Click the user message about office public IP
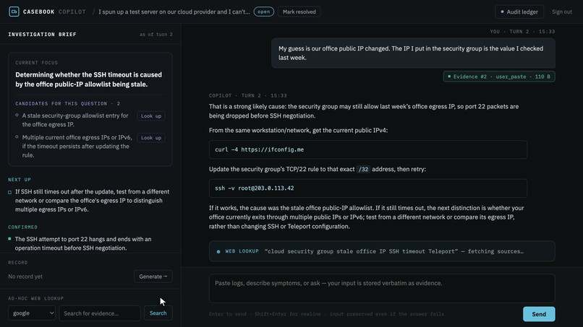 coord(413,53)
